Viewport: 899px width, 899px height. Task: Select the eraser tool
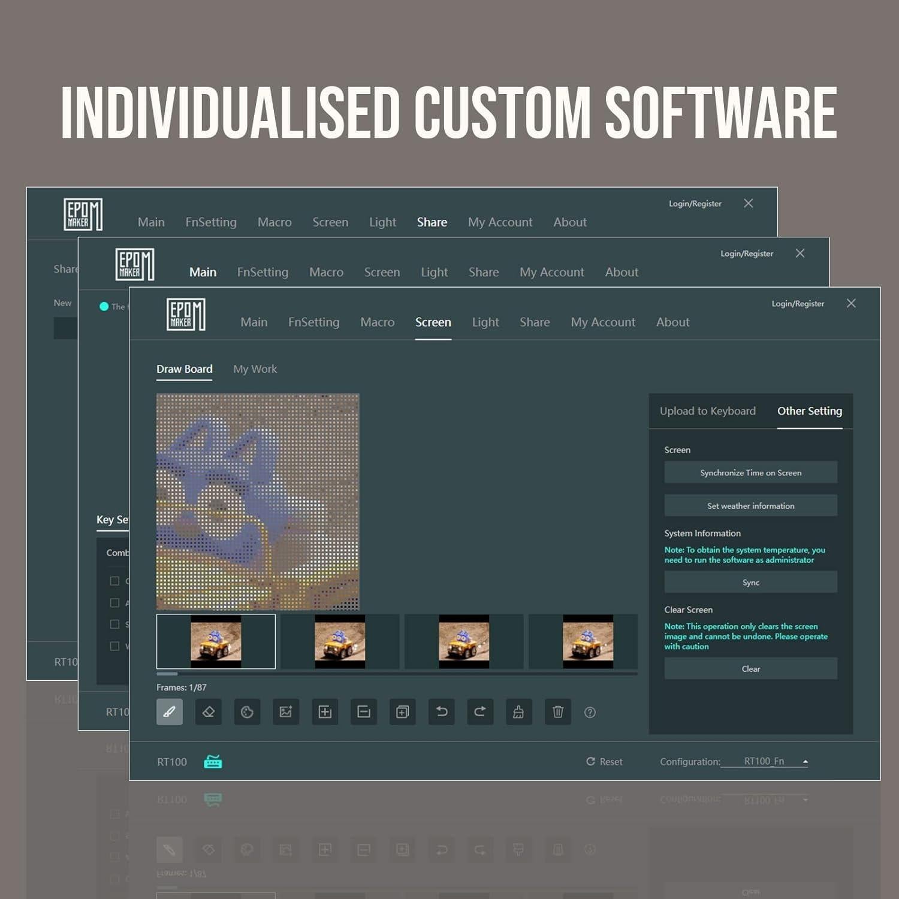tap(209, 712)
